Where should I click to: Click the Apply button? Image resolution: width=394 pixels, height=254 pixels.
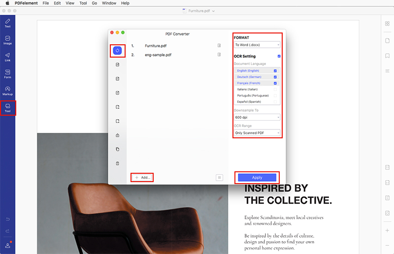257,177
